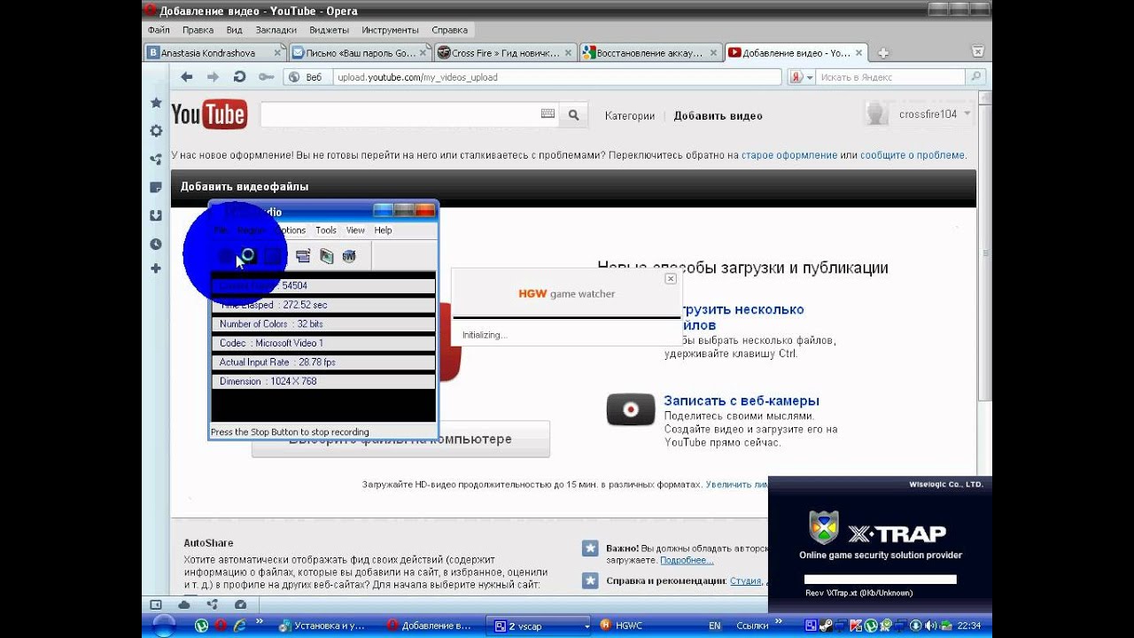Open crossfire104 account dropdown
Screen dimensions: 1134x638
pos(967,113)
